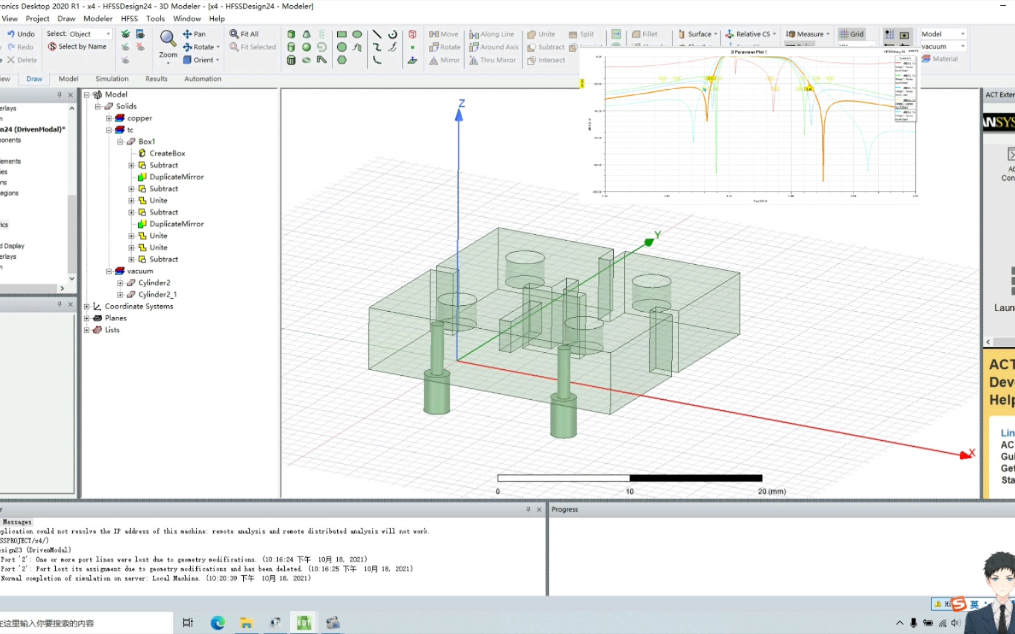Switch to the Model ribbon tab
This screenshot has width=1015, height=634.
[69, 79]
